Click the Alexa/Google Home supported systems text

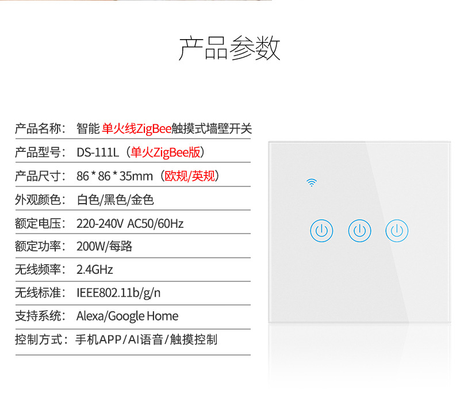click(127, 316)
